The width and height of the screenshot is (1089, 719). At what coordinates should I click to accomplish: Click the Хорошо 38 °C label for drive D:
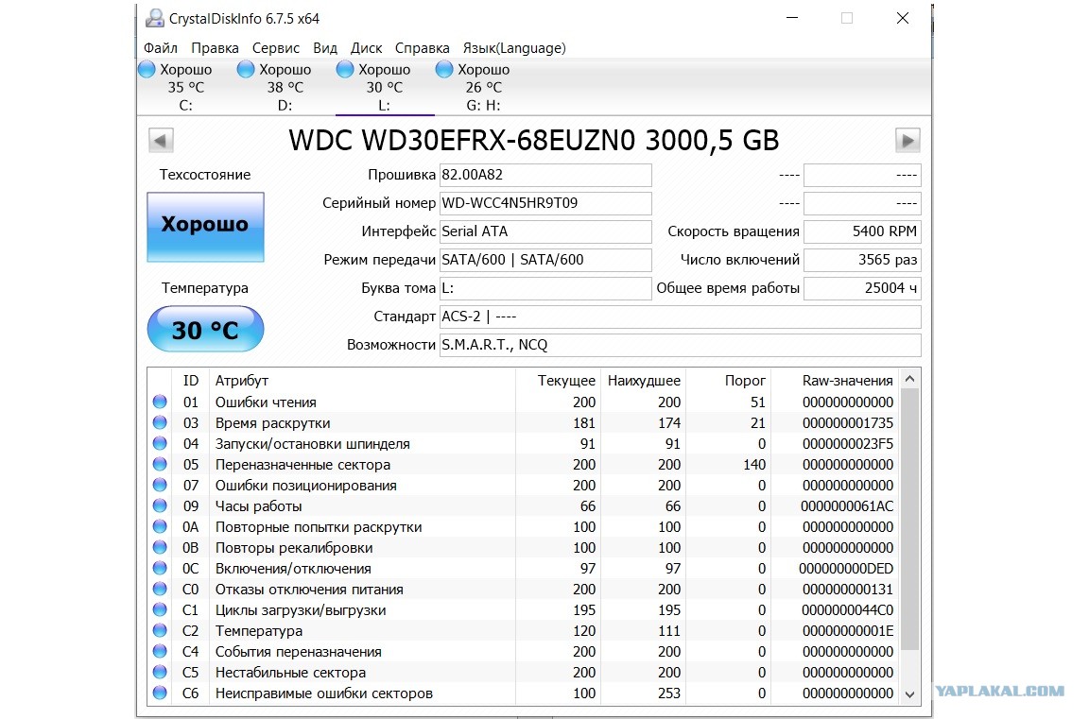pyautogui.click(x=285, y=78)
